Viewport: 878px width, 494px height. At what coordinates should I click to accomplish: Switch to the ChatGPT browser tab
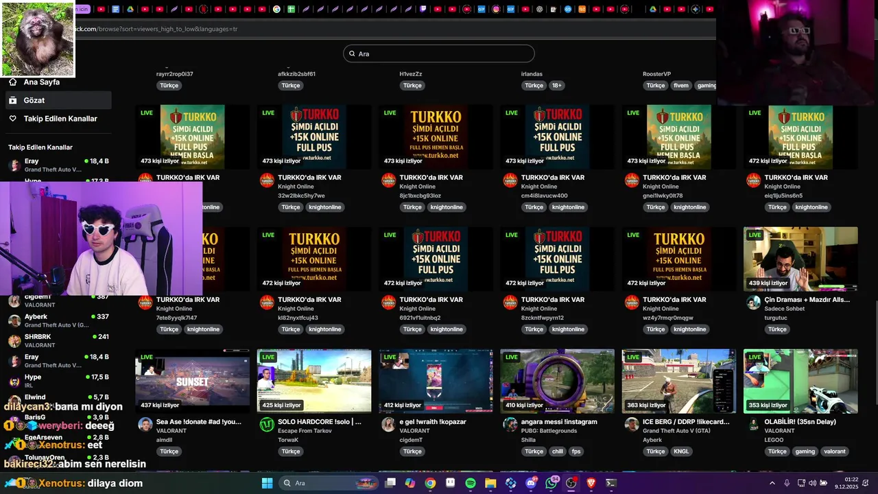[539, 9]
